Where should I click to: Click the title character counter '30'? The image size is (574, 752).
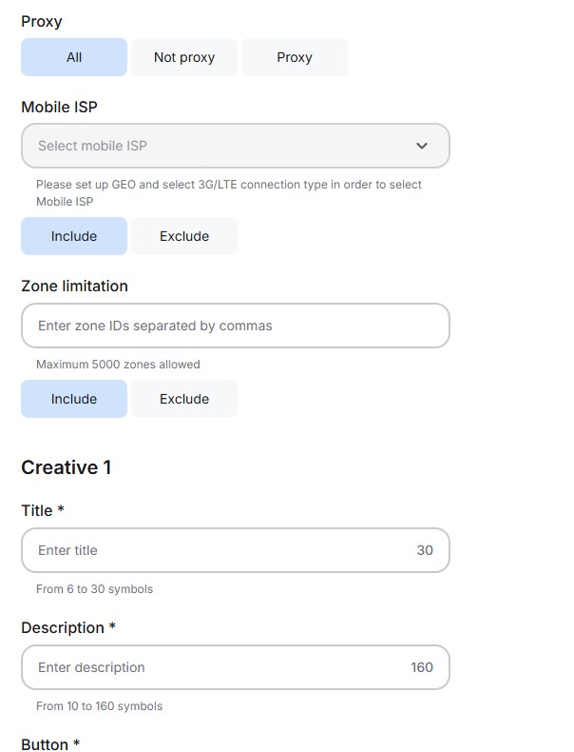pos(425,550)
